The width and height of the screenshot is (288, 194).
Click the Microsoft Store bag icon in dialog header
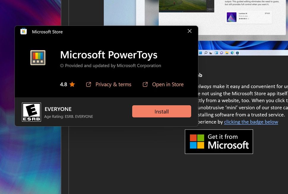coord(23,31)
